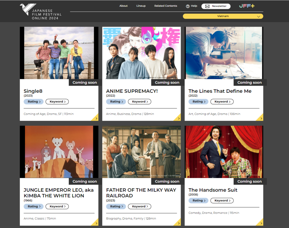The image size is (289, 228).
Task: Click Coming soon badge on Single8
Action: (85, 83)
